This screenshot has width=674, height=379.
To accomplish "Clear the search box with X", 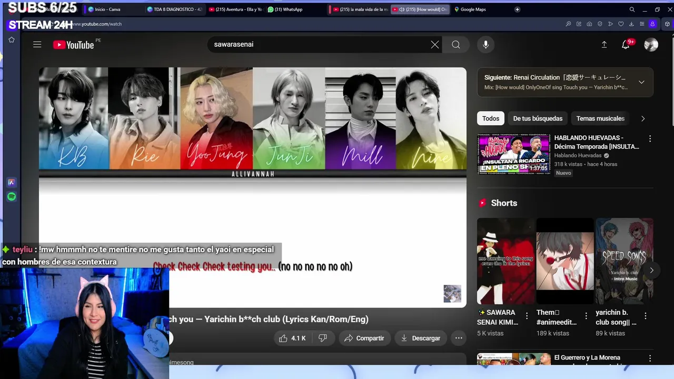I will (x=434, y=45).
